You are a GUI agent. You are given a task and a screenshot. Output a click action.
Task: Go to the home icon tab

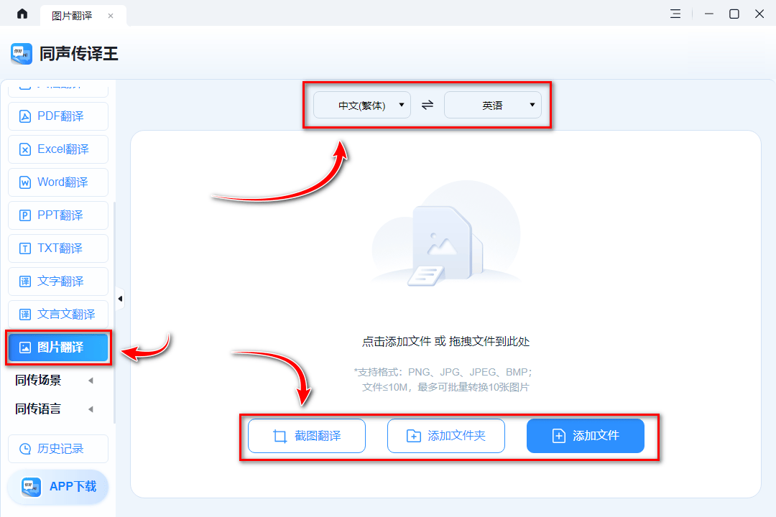(x=22, y=14)
